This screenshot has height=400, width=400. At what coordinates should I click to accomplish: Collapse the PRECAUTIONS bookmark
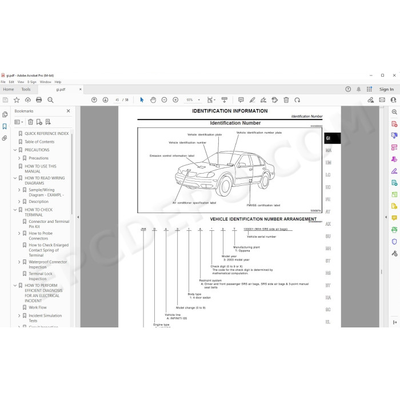(15, 150)
